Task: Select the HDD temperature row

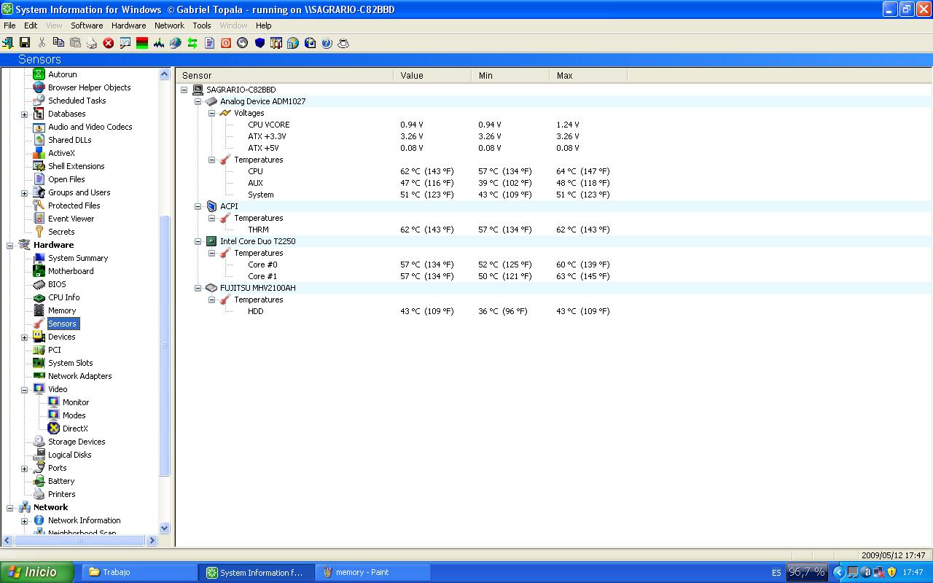Action: pyautogui.click(x=255, y=311)
